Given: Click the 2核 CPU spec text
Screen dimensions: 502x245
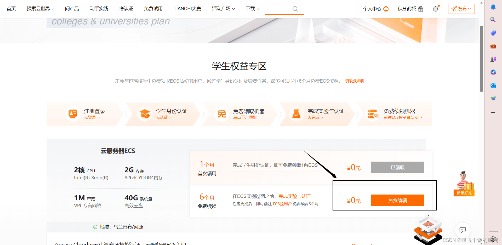Looking at the screenshot, I should (x=85, y=170).
